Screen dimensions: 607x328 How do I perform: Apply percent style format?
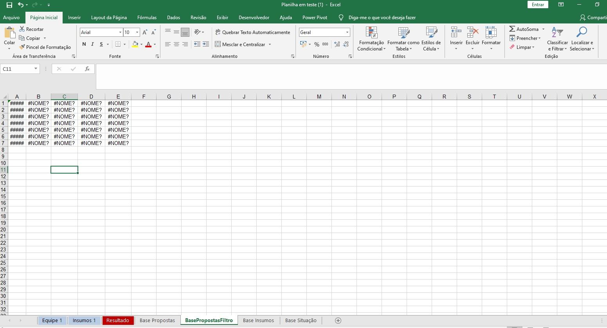[x=317, y=45]
